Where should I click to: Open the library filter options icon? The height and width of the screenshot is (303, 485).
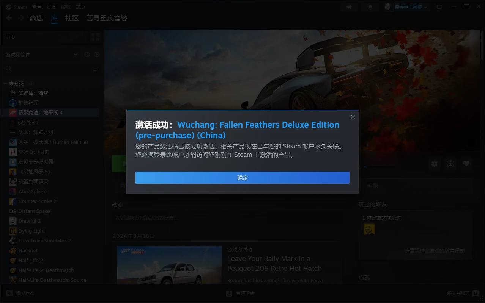point(95,69)
